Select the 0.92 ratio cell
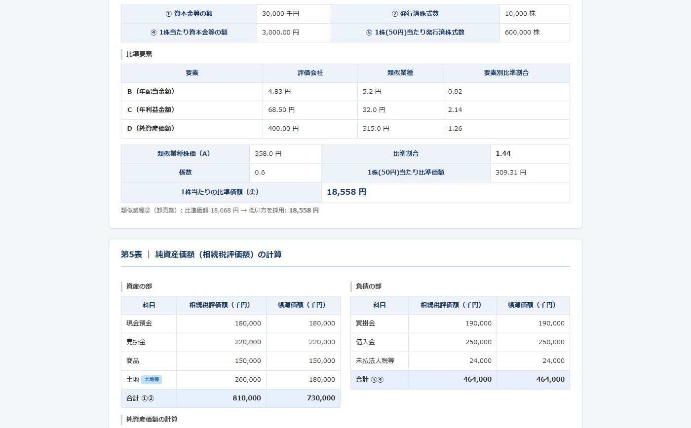Screen dimensions: 691x428 [506, 92]
